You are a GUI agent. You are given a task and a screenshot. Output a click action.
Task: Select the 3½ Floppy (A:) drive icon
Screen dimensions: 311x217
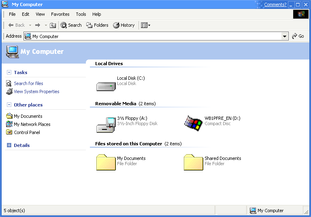106,125
